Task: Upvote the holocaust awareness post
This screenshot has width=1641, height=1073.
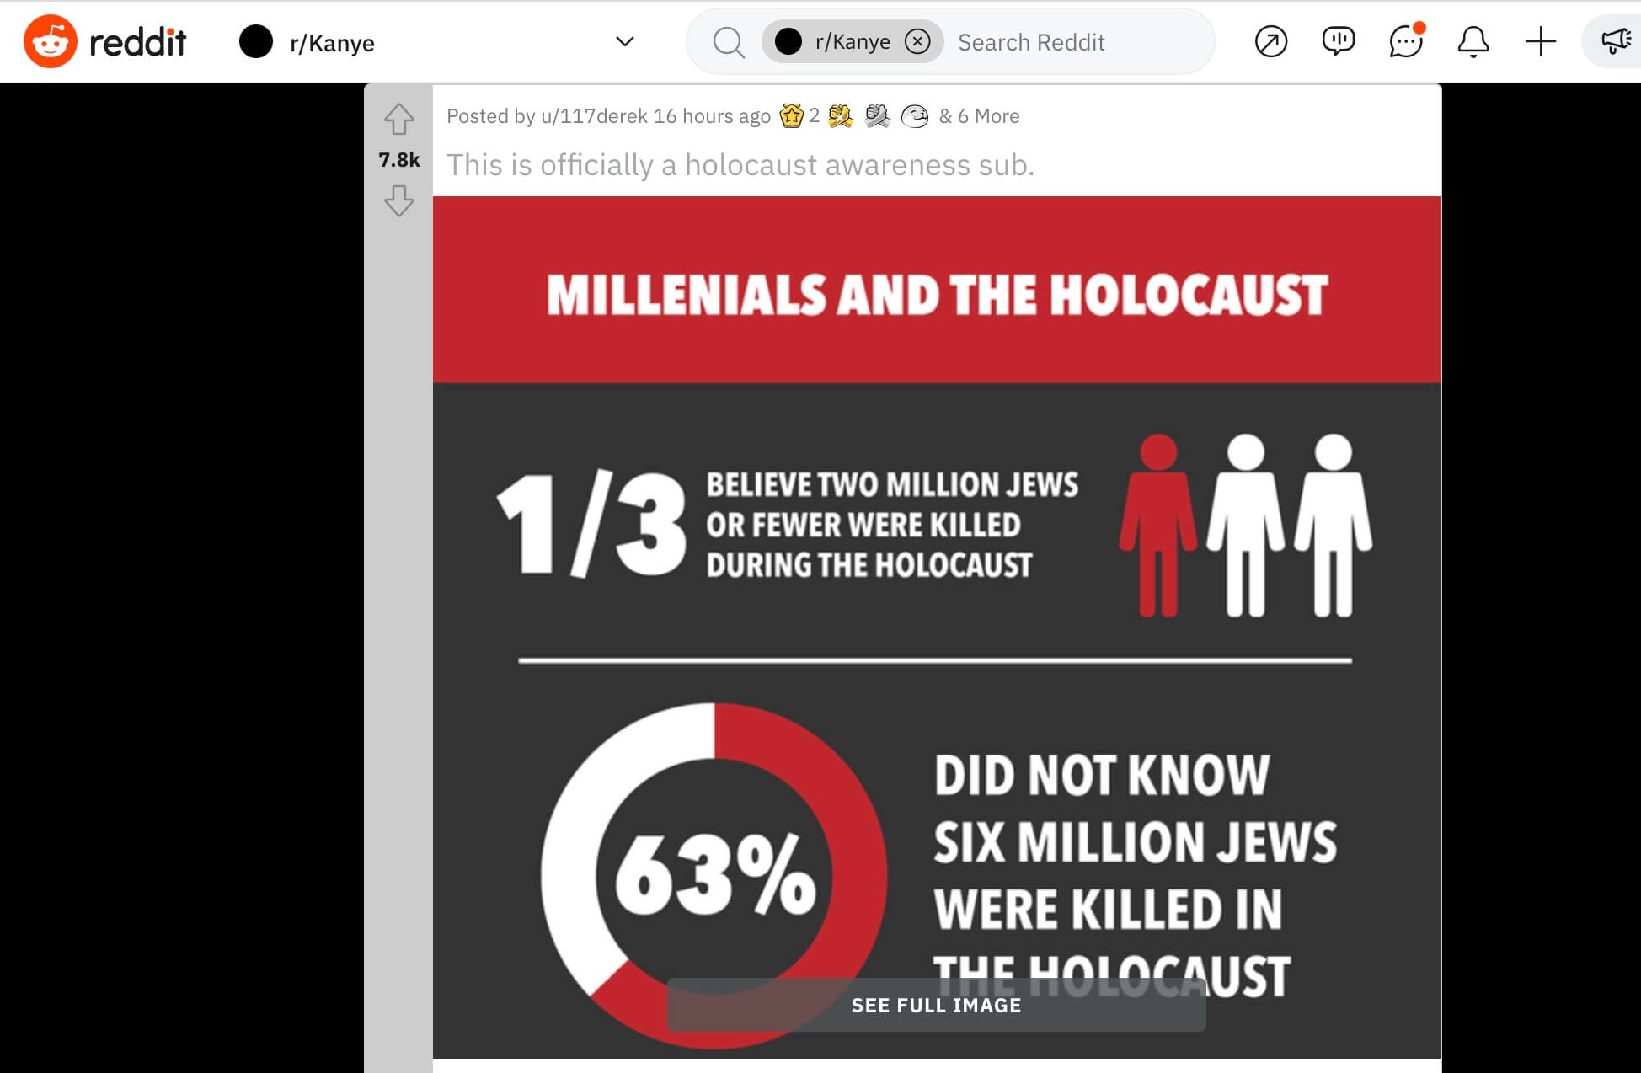Action: 398,119
